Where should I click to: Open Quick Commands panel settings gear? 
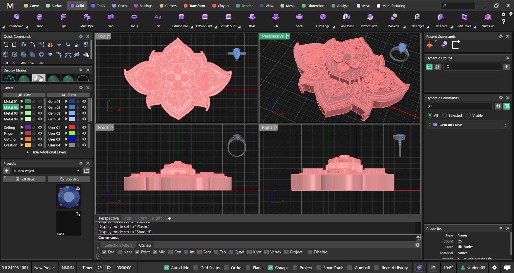(81, 36)
